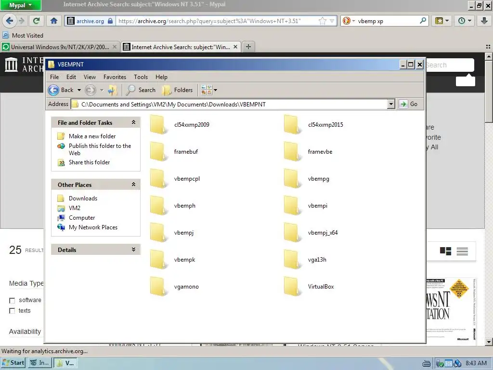Switch archive.org results to list view
The height and width of the screenshot is (370, 493).
462,251
